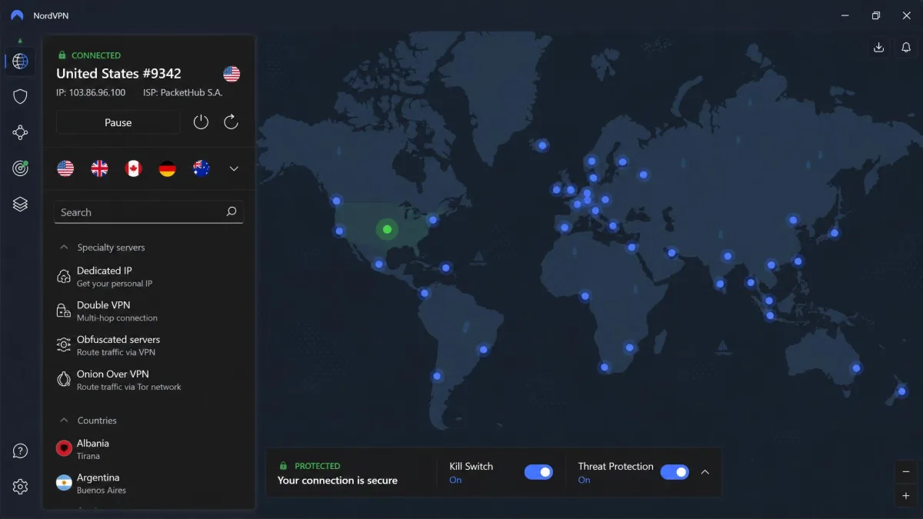Click the search magnifier icon
The height and width of the screenshot is (519, 923).
point(231,211)
